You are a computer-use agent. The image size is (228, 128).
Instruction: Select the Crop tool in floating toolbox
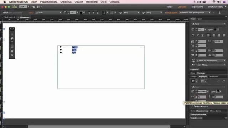coord(12,38)
